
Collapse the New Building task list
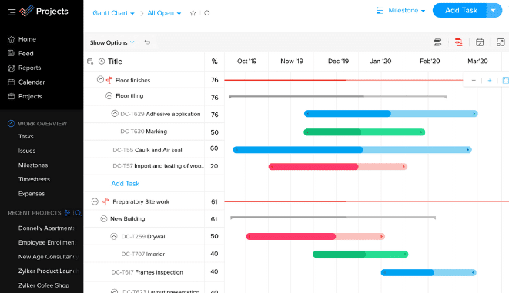pos(103,218)
